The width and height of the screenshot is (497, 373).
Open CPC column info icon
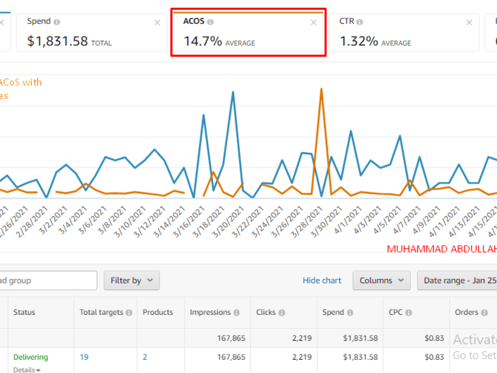tap(409, 313)
